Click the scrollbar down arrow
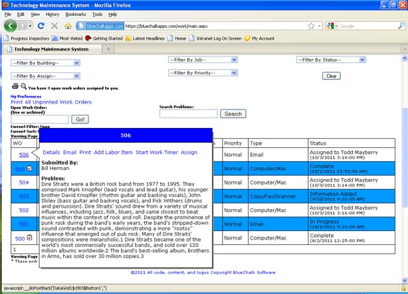This screenshot has height=294, width=408. coord(405,280)
